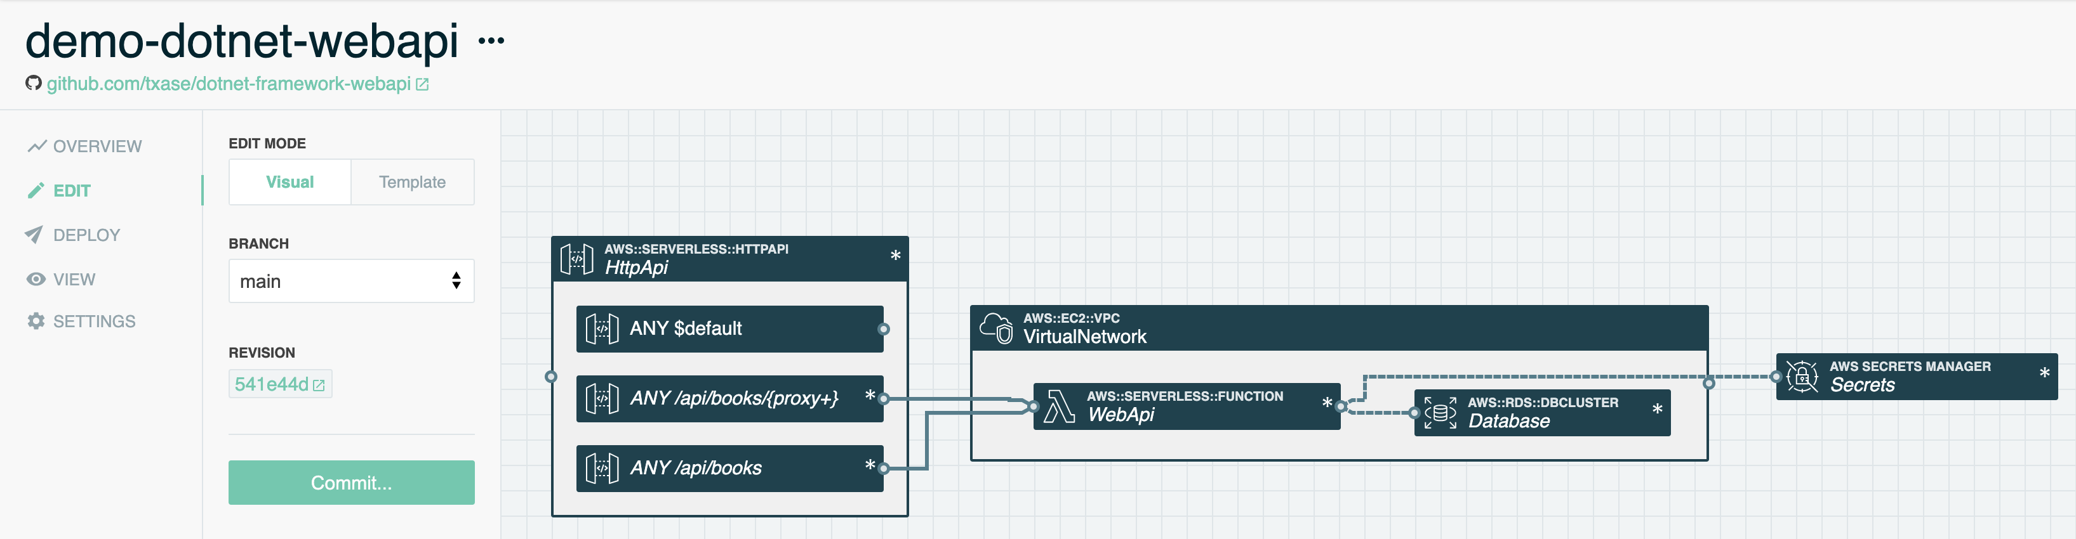The image size is (2076, 539).
Task: Select the ANY /api/books/{proxy+} route
Action: click(x=730, y=398)
